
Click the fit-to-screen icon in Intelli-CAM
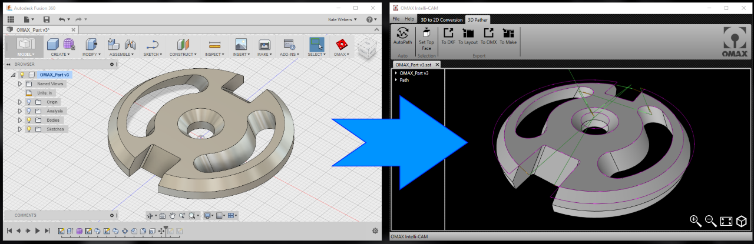point(726,221)
